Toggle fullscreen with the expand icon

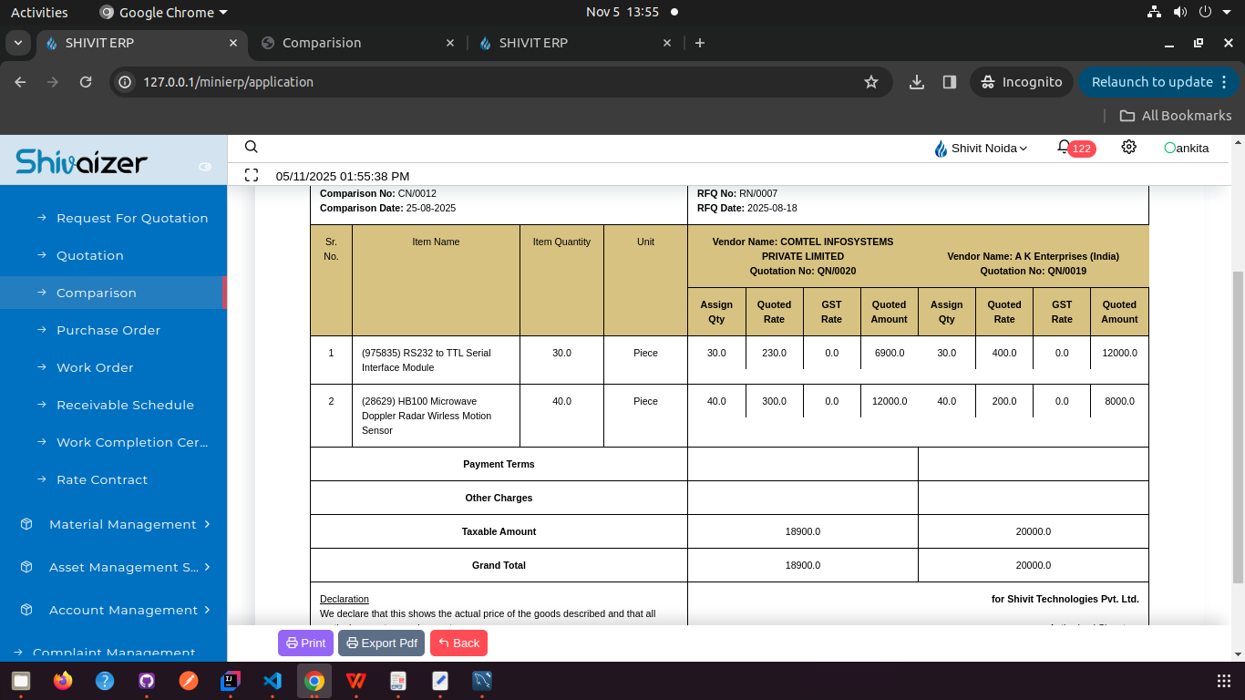coord(252,176)
